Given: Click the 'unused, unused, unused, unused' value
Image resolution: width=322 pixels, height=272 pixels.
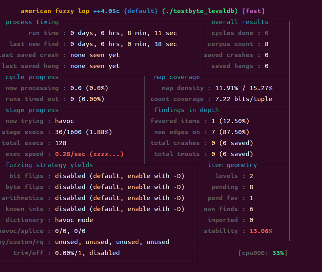Looking at the screenshot, I should coord(112,242).
